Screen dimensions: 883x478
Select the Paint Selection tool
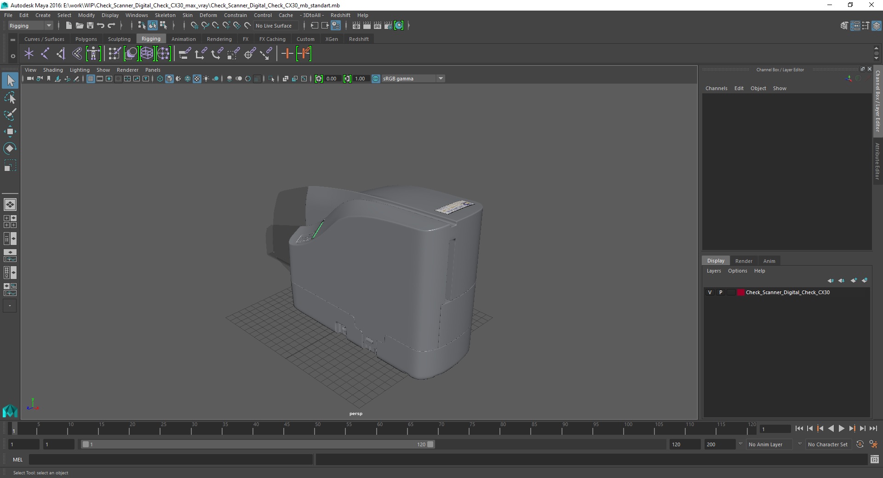coord(10,114)
